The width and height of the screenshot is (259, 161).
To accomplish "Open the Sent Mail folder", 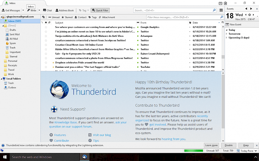I will (x=15, y=34).
